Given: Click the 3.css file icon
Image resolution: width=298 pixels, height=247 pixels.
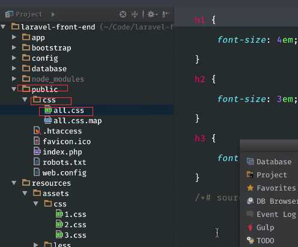Looking at the screenshot, I should [x=59, y=234].
